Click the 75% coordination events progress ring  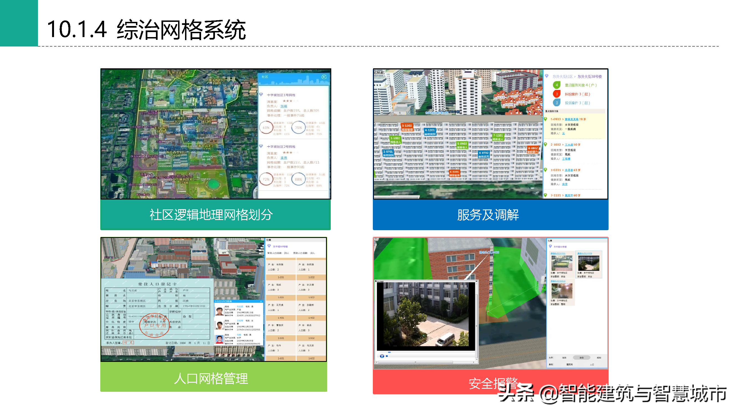coord(298,128)
